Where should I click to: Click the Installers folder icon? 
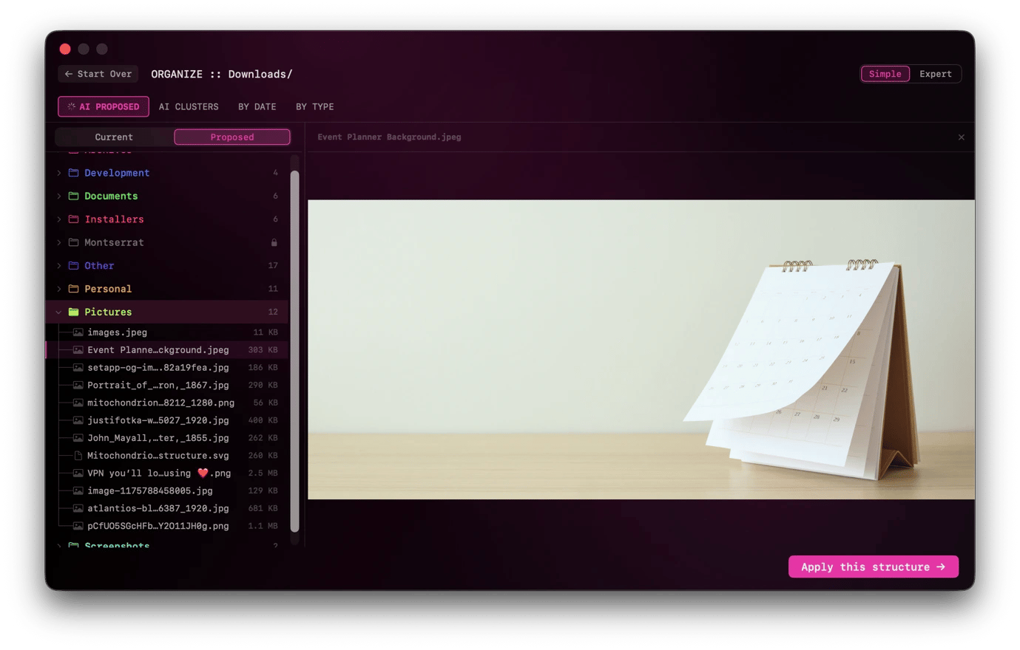tap(74, 219)
